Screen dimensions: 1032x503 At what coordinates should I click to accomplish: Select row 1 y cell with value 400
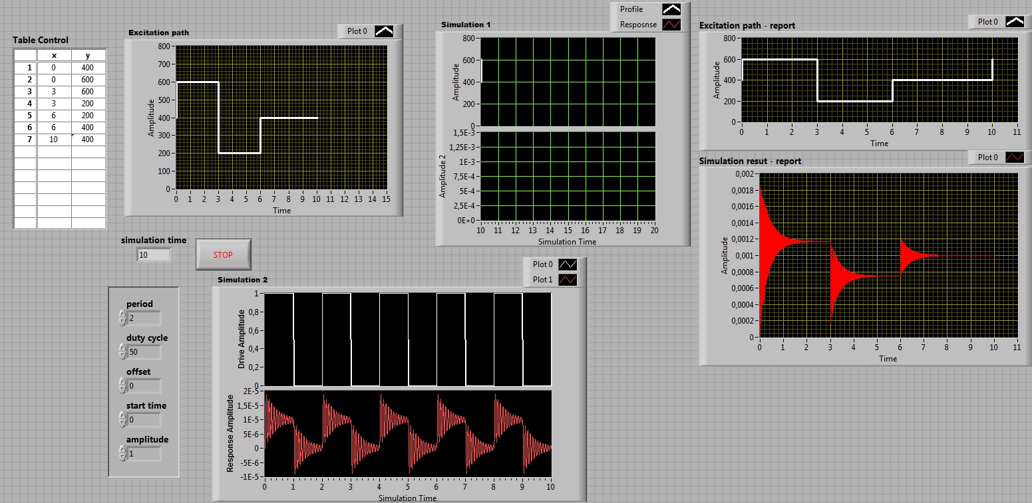(x=88, y=68)
